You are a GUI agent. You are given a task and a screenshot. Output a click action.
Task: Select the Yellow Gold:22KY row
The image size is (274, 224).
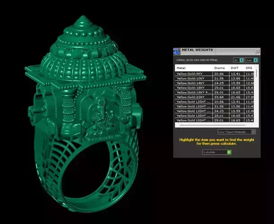[x=215, y=97]
